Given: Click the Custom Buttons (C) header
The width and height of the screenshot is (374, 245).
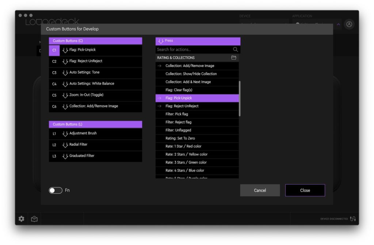Looking at the screenshot, I should [95, 41].
